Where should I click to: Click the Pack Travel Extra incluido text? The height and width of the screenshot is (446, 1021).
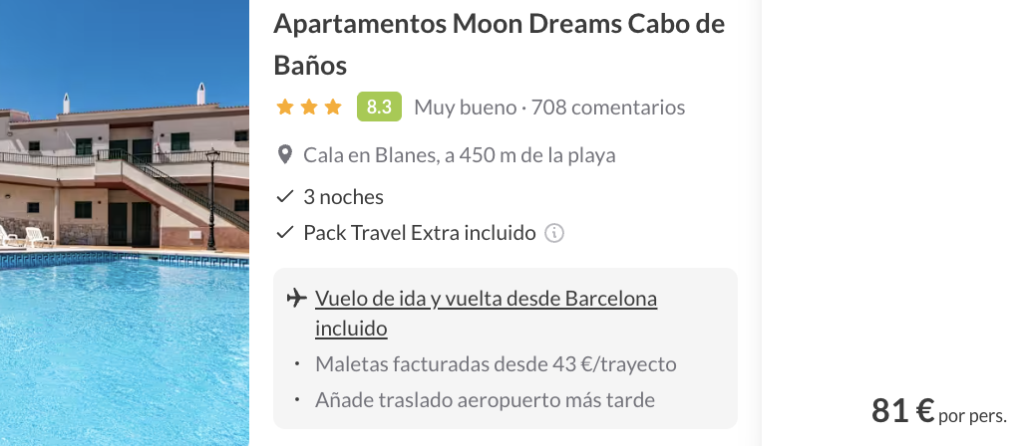(x=419, y=233)
